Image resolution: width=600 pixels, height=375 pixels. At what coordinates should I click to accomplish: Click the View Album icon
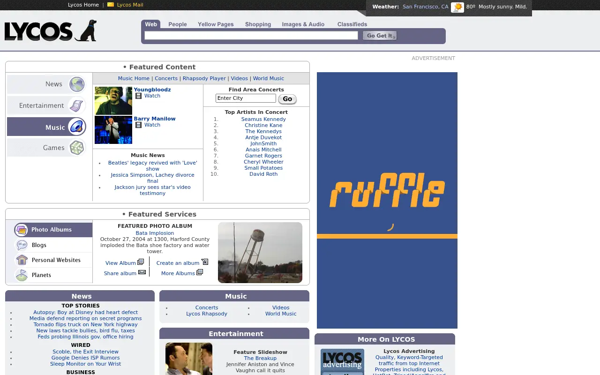point(141,262)
